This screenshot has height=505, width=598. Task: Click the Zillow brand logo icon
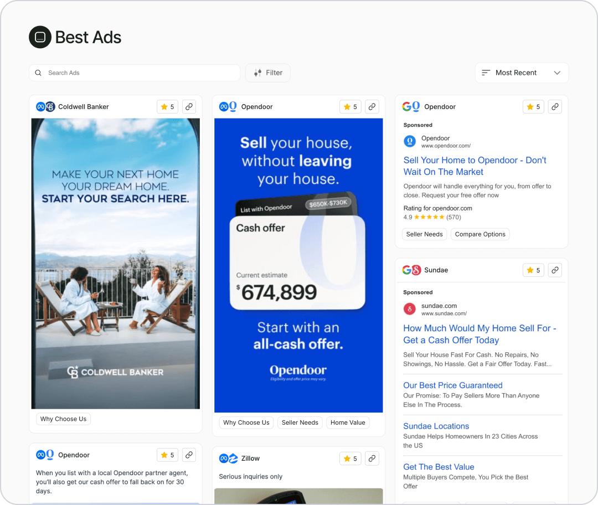pyautogui.click(x=233, y=458)
